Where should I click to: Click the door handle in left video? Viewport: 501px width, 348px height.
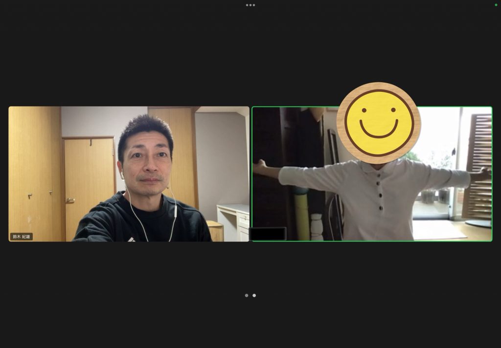[70, 200]
